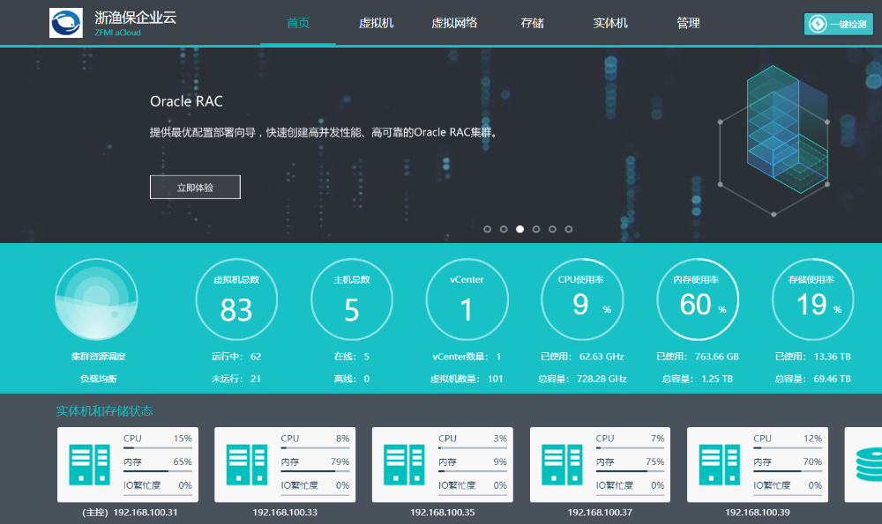This screenshot has height=524, width=882.
Task: Click the 负载均衡 label
Action: (98, 379)
